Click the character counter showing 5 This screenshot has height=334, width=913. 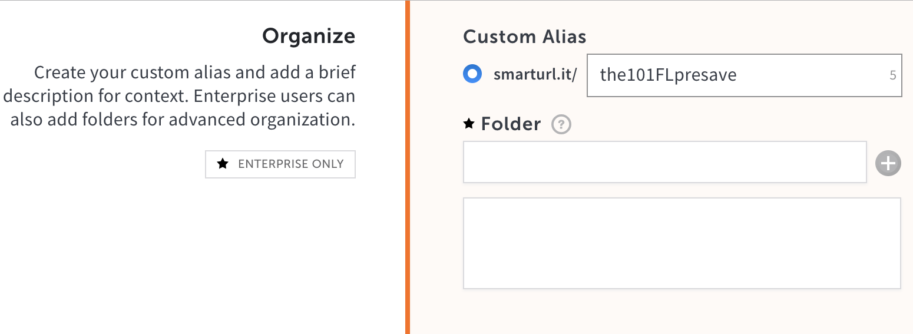coord(892,75)
